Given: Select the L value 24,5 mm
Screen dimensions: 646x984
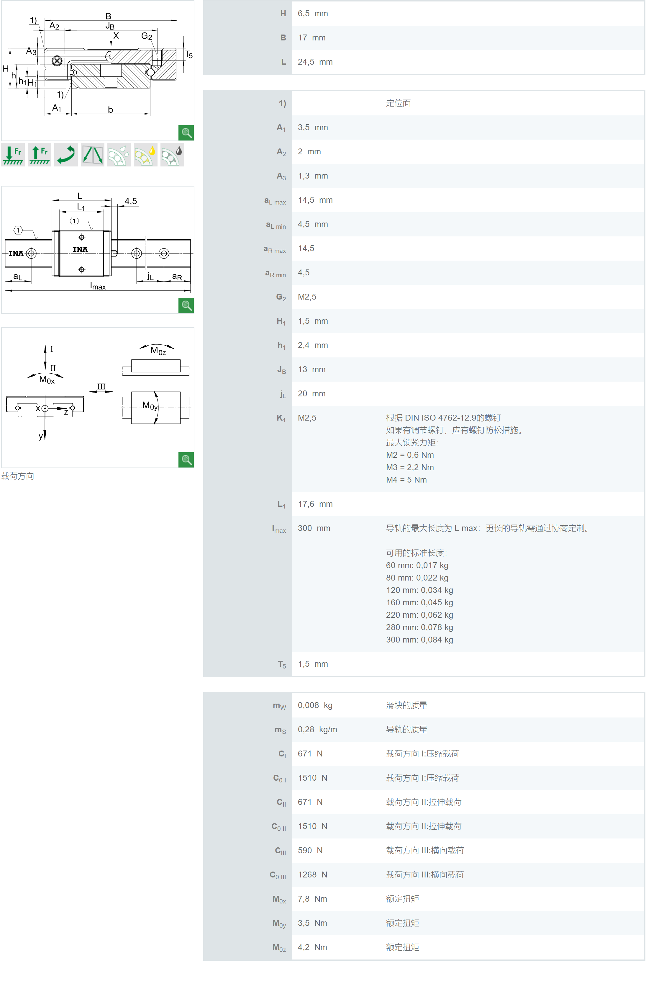Looking at the screenshot, I should tap(315, 62).
